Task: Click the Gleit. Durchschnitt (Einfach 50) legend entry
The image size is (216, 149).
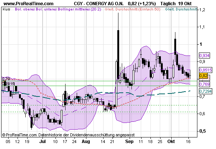Action: click(x=133, y=9)
